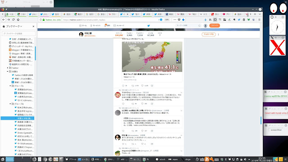The height and width of the screenshot is (162, 288).
Task: Open the xeyes taskbar entry
Action: click(x=173, y=159)
